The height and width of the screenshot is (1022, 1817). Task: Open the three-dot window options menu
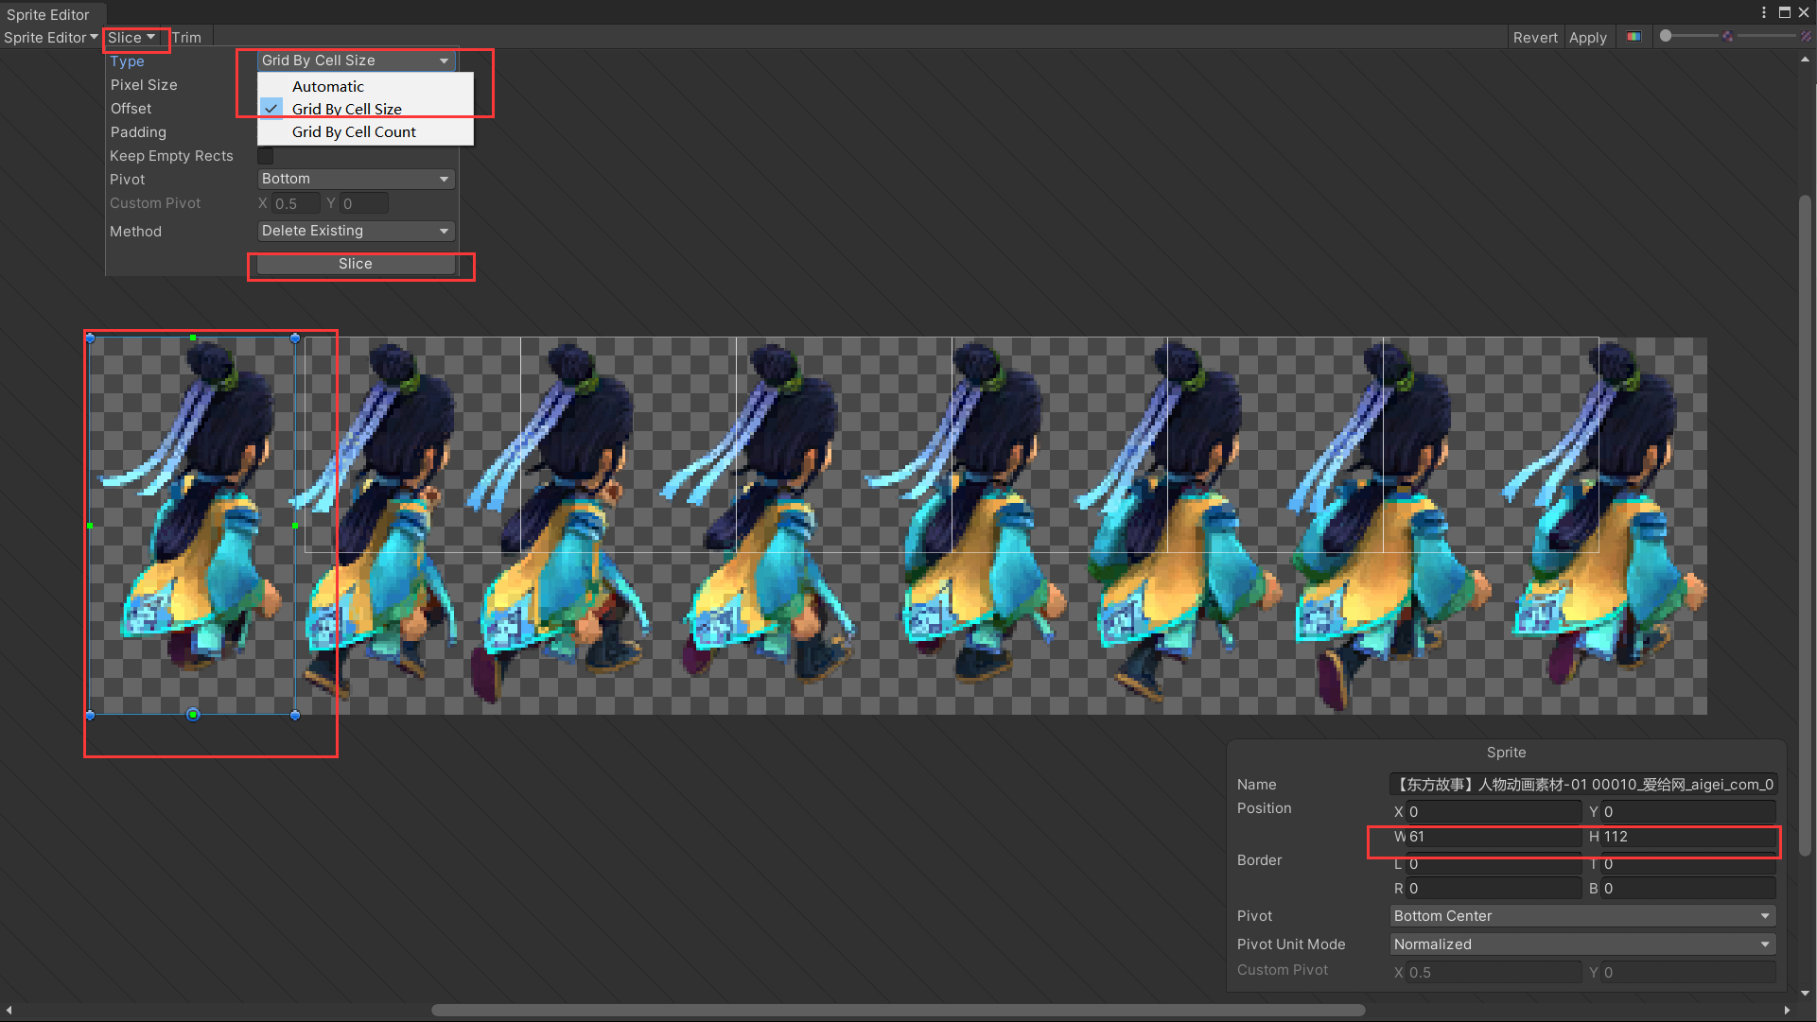[x=1763, y=12]
